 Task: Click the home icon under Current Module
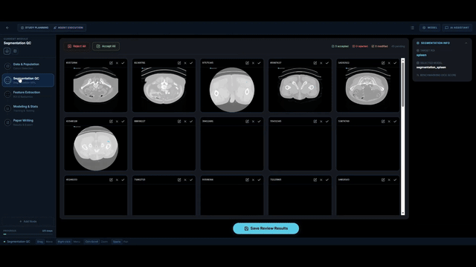pyautogui.click(x=7, y=51)
